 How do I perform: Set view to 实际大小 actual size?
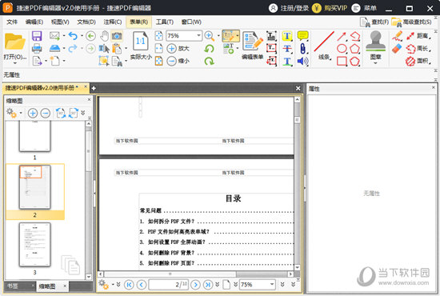tap(141, 46)
